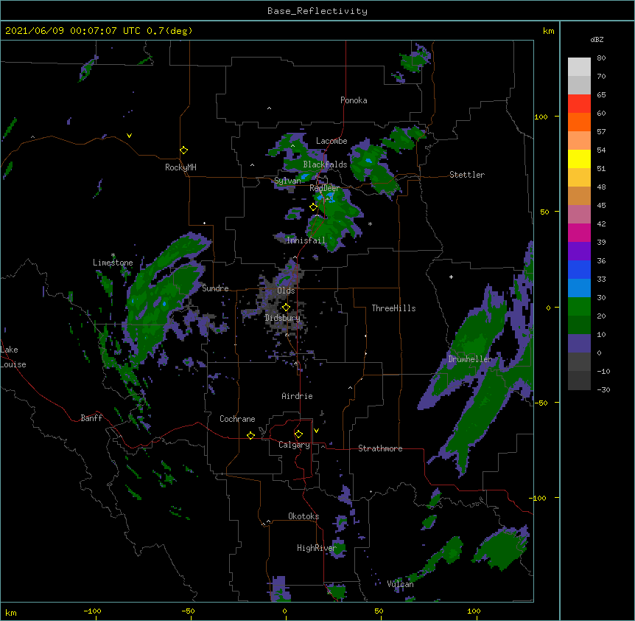Click the yellow diamond marker south of Cochrane
The image size is (635, 621).
point(250,435)
